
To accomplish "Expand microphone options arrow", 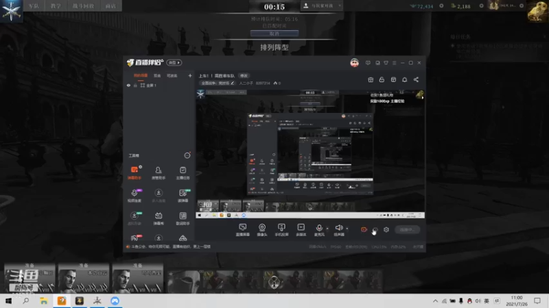I will pos(327,229).
